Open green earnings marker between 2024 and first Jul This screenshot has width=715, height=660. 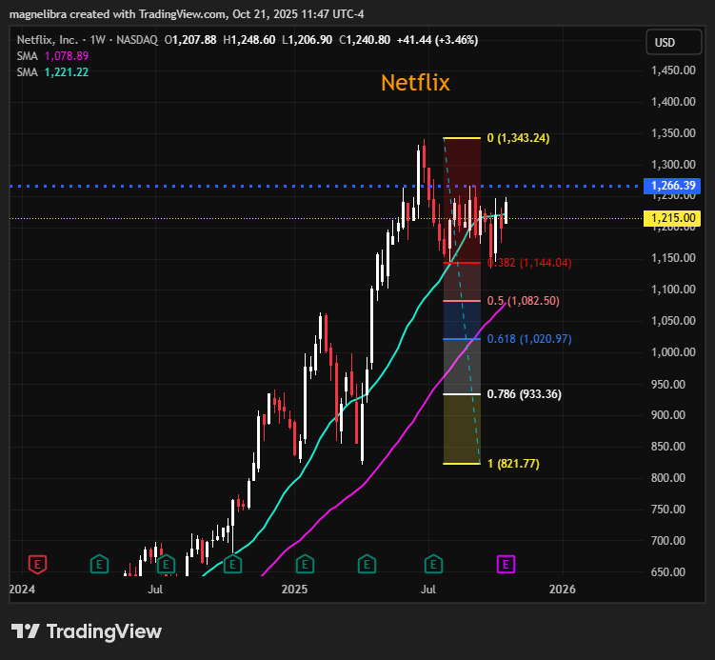point(99,564)
